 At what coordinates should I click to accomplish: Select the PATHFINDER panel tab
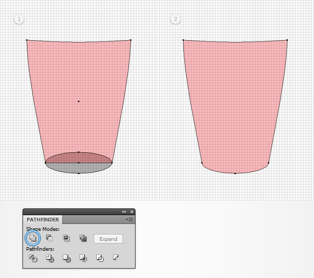(43, 220)
